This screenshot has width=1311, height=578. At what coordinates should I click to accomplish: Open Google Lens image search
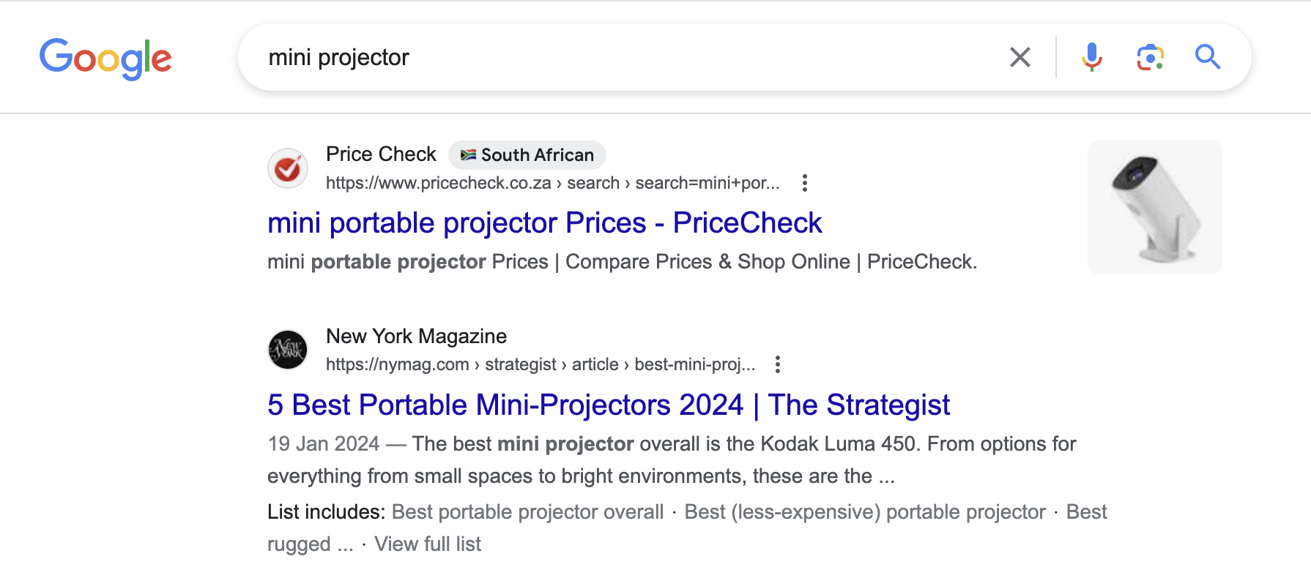1150,57
